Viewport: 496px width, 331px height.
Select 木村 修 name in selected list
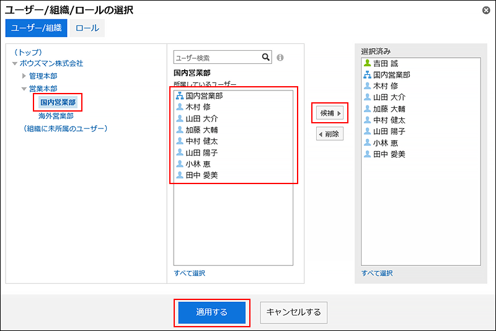point(386,86)
